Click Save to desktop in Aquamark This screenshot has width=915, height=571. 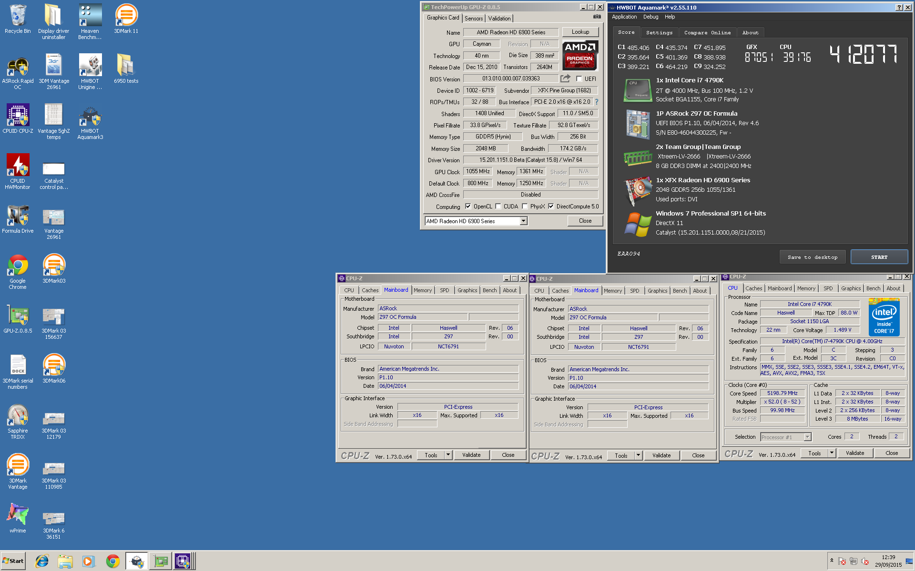click(813, 257)
